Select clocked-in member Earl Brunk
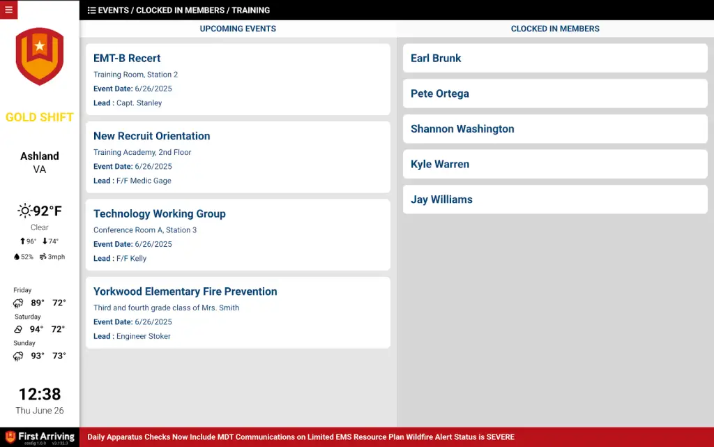The width and height of the screenshot is (714, 447). [555, 58]
